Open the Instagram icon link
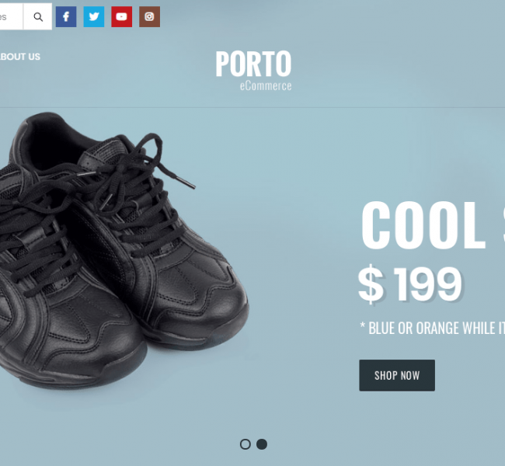The width and height of the screenshot is (505, 466). [x=149, y=17]
